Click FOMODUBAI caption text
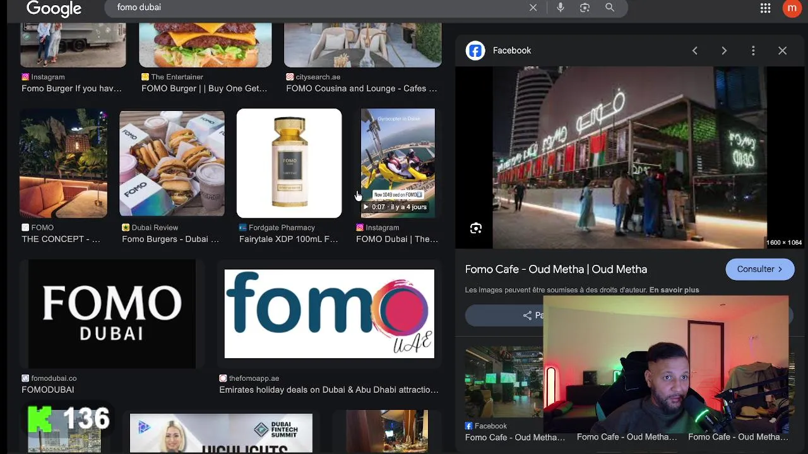808x454 pixels. (48, 390)
